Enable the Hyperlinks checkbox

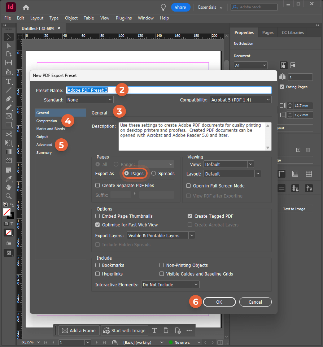97,274
